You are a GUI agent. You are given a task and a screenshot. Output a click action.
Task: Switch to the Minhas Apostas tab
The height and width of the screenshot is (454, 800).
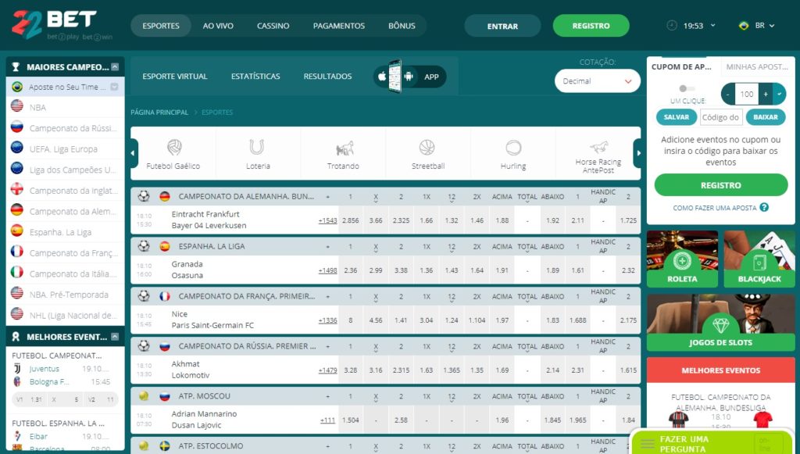(757, 67)
